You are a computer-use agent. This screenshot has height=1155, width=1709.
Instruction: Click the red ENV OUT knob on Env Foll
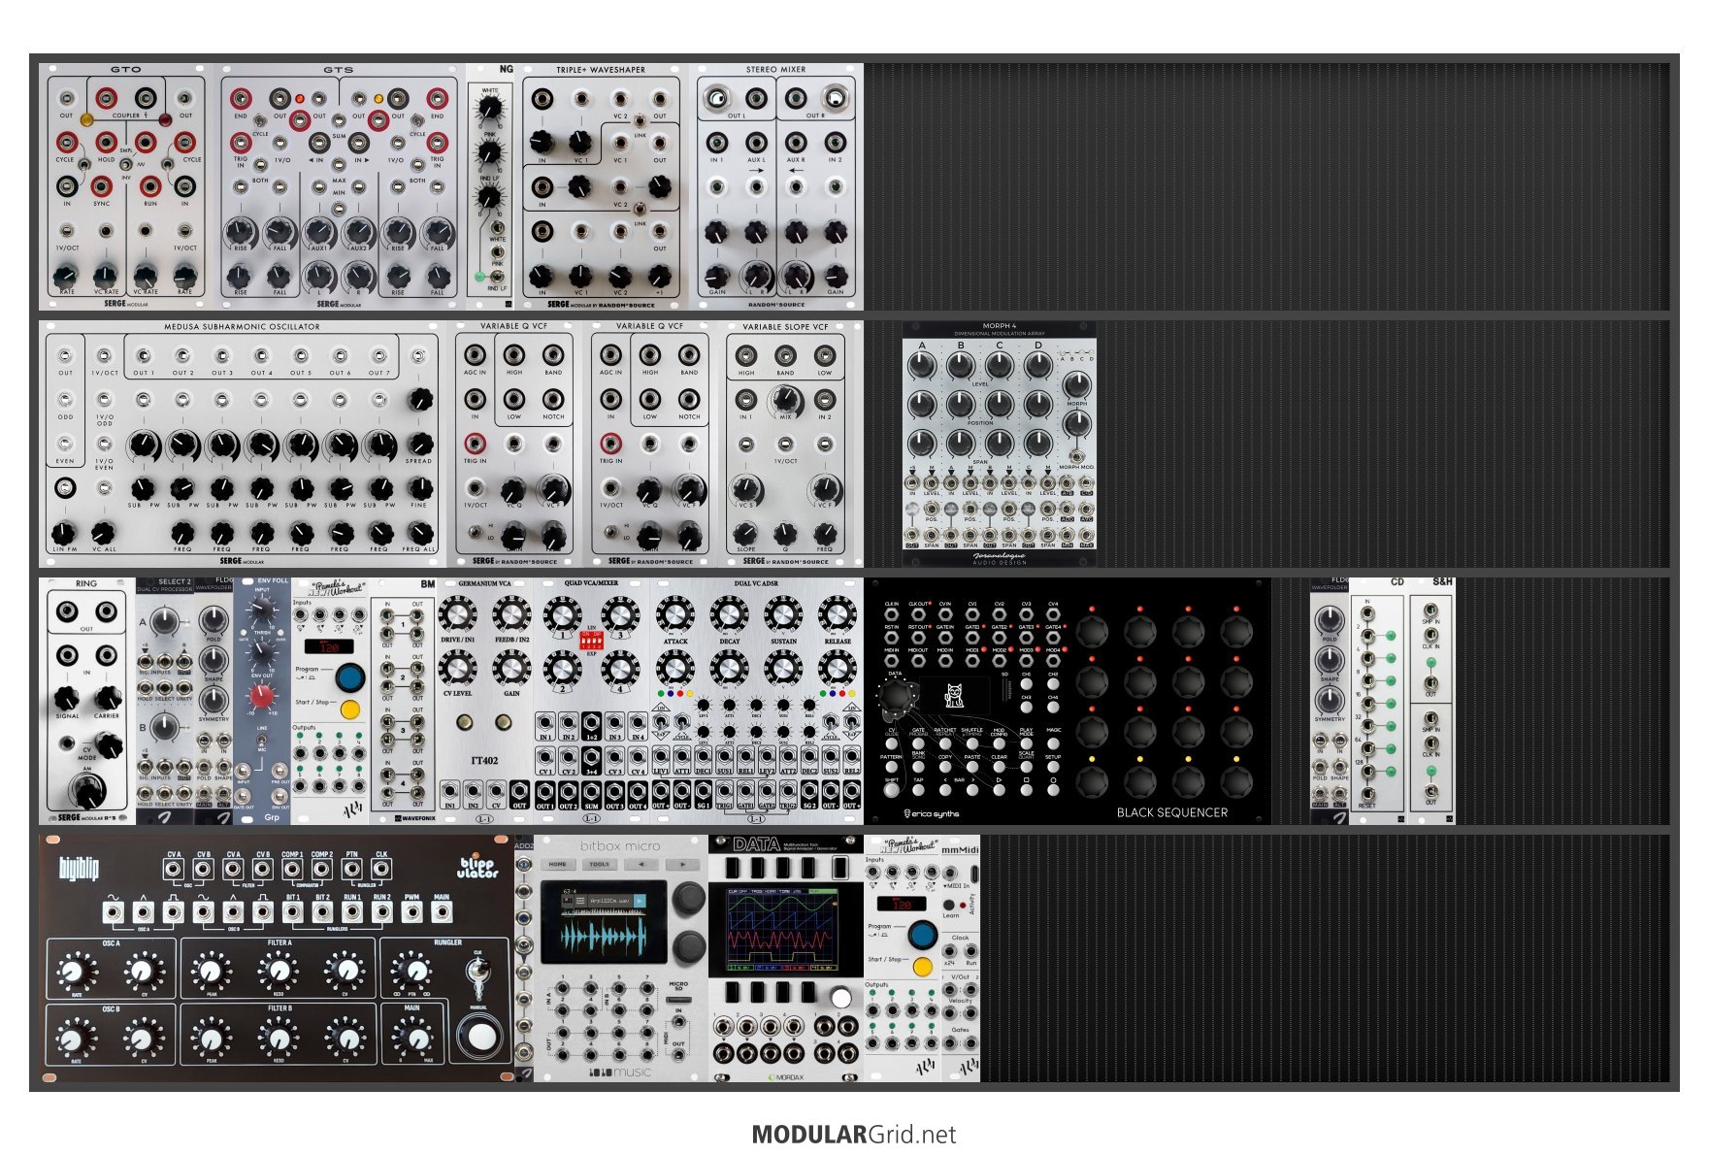coord(262,694)
